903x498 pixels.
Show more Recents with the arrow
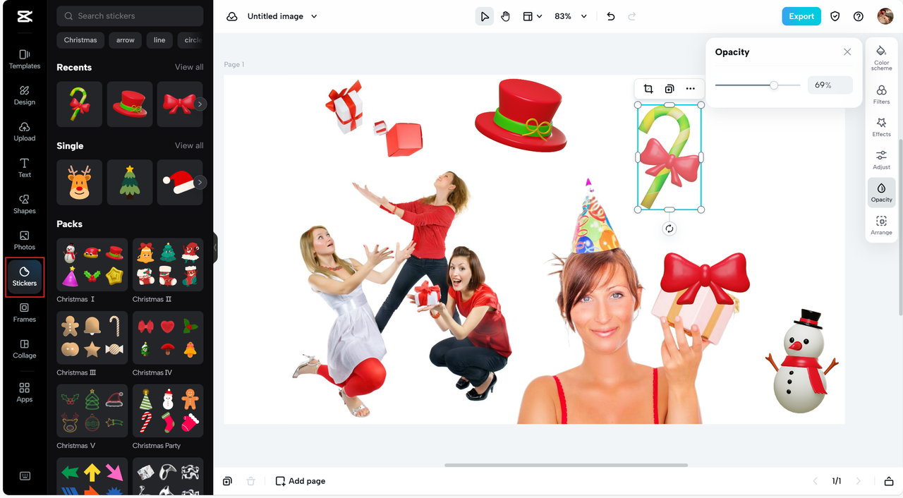tap(200, 104)
